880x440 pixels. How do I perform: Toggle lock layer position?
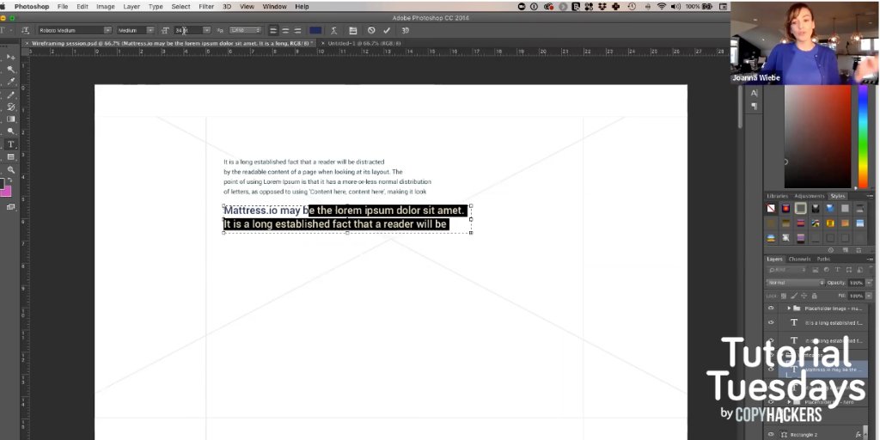[804, 296]
